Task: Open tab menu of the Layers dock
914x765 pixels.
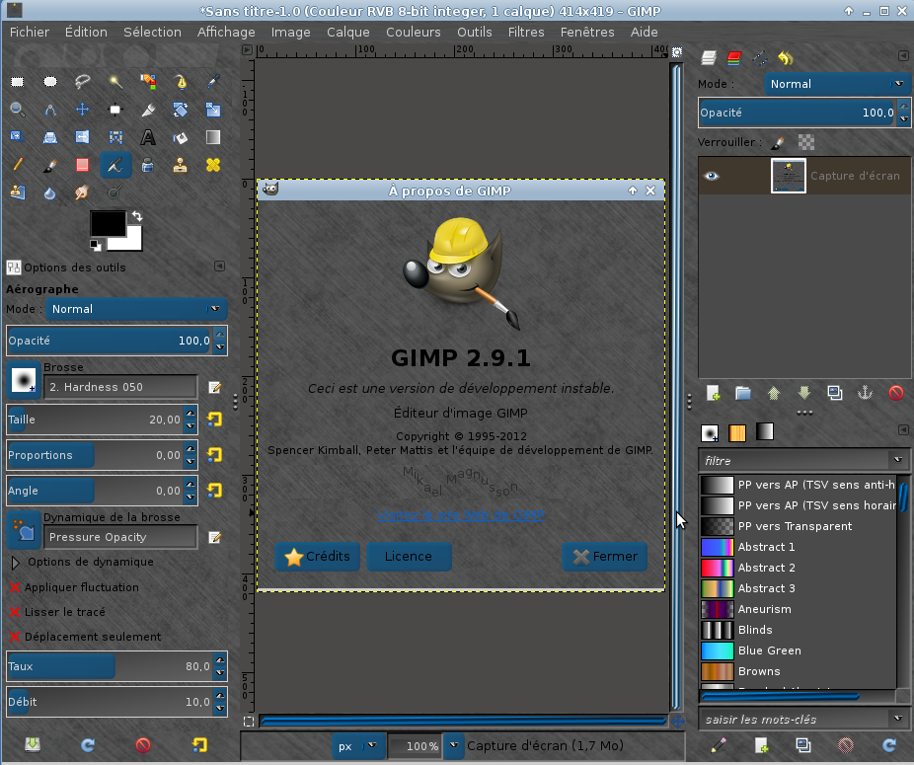Action: 903,56
